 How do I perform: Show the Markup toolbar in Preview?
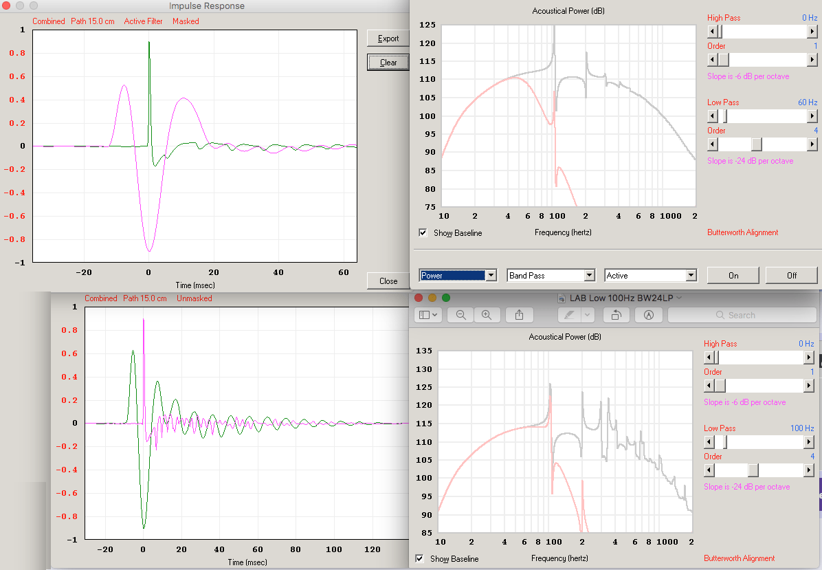[649, 315]
